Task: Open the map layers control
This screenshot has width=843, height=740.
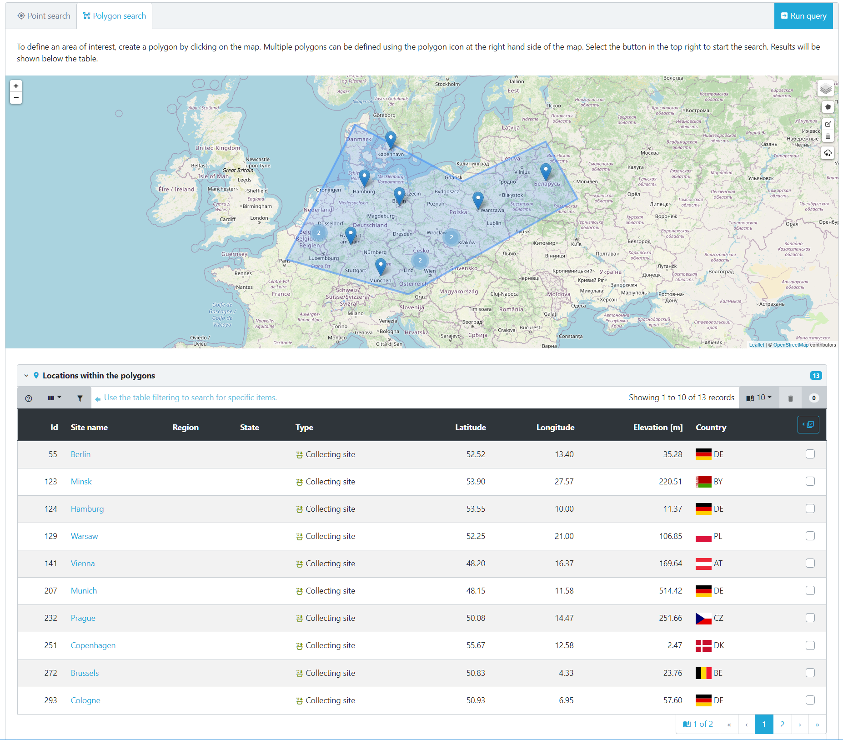Action: pos(825,89)
